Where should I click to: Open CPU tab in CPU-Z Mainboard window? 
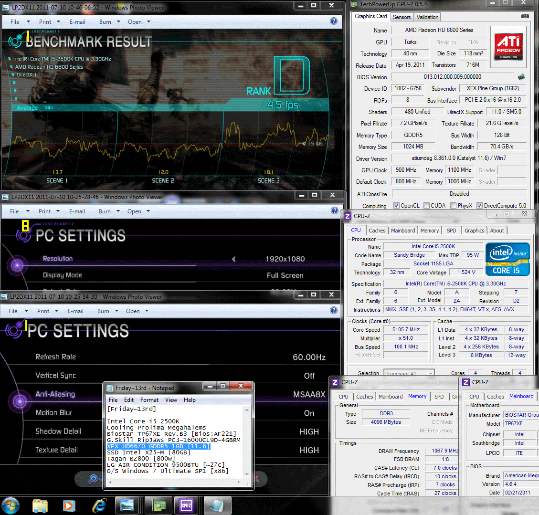[474, 397]
